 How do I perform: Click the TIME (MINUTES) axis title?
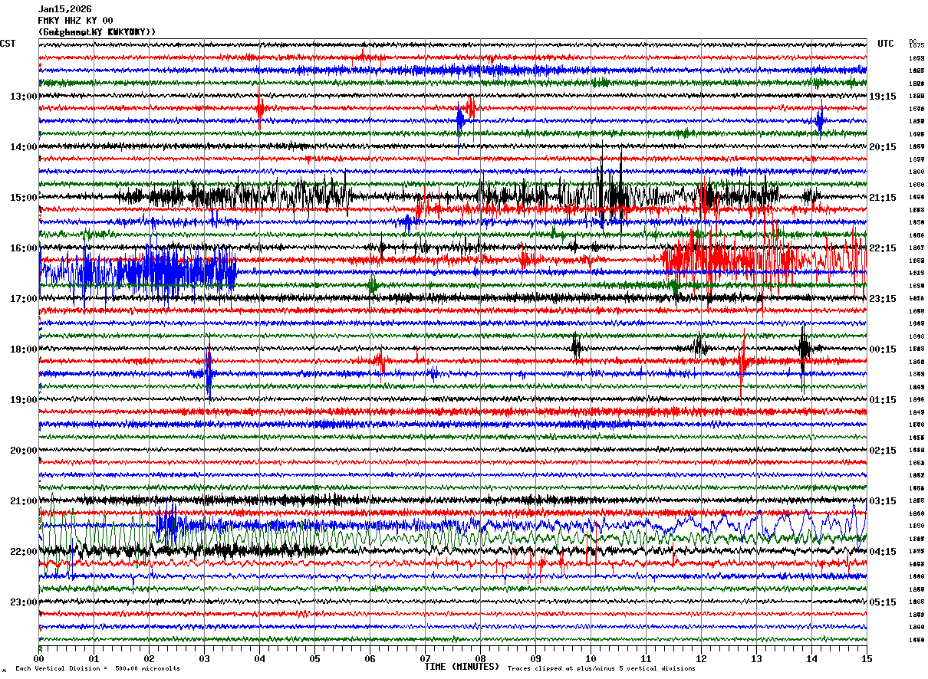(x=462, y=667)
